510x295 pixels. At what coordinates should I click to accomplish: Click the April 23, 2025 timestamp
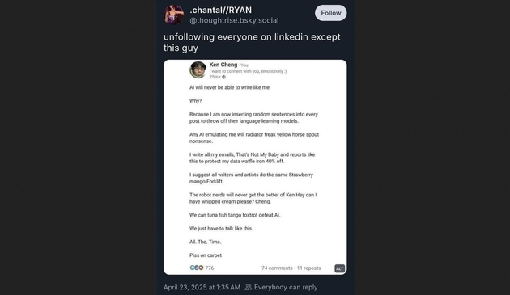[x=202, y=287]
